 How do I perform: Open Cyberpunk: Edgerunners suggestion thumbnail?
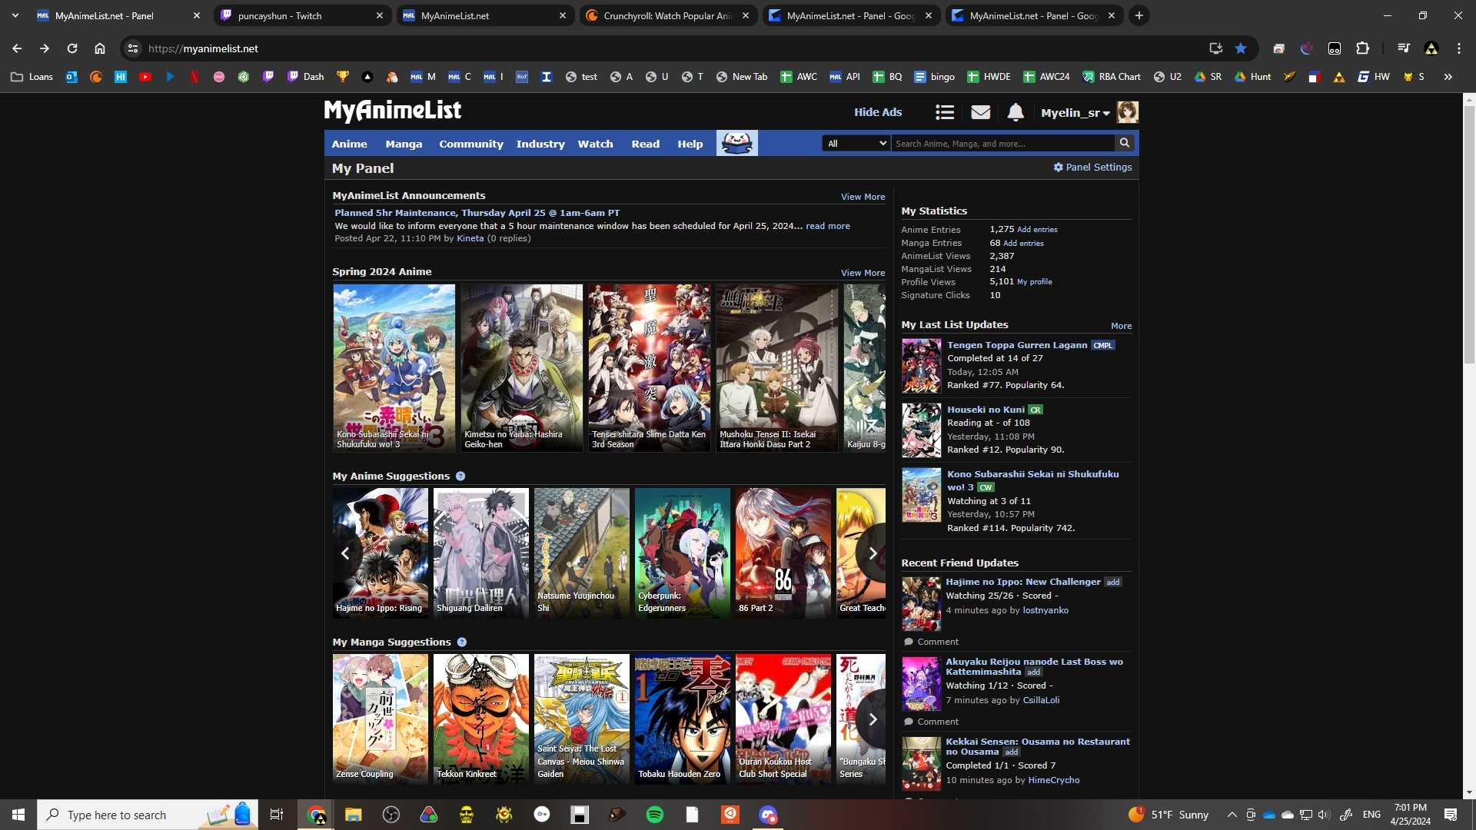(682, 553)
